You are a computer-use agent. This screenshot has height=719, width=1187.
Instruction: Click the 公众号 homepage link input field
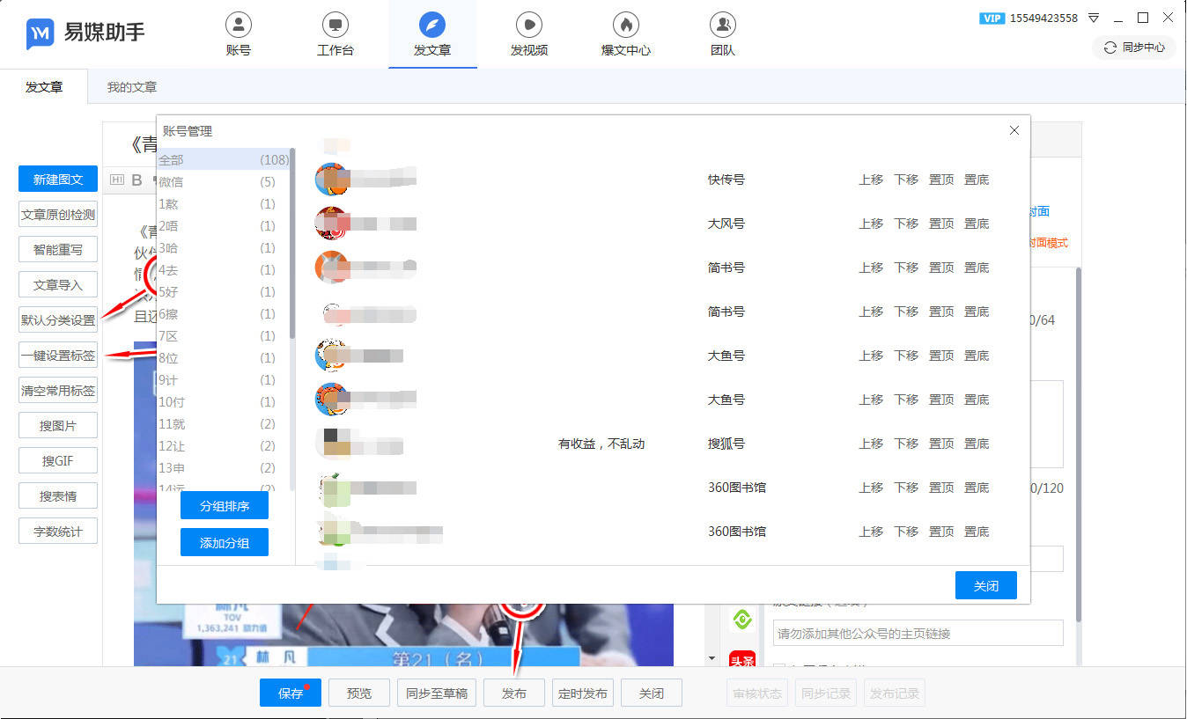pyautogui.click(x=918, y=634)
